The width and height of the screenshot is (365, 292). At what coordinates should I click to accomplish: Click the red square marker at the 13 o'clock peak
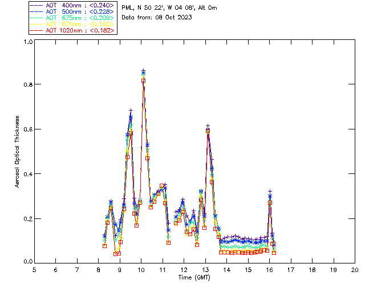tap(208, 131)
